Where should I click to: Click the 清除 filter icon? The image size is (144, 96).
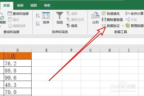[x=68, y=13]
